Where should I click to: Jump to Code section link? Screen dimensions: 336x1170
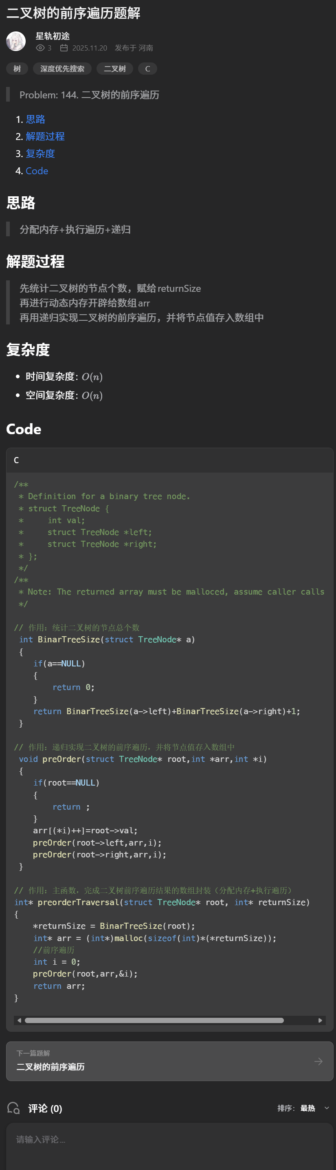pyautogui.click(x=37, y=171)
